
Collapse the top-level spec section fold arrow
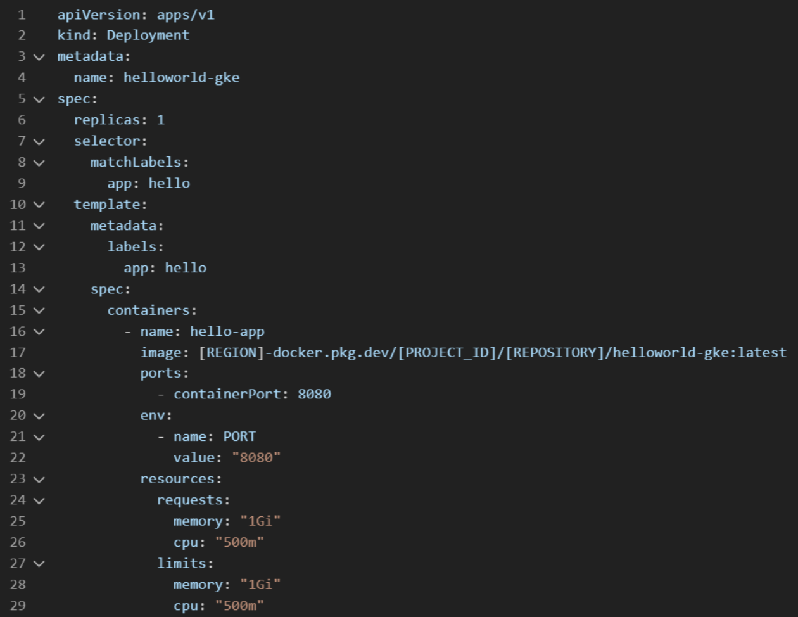[x=39, y=99]
